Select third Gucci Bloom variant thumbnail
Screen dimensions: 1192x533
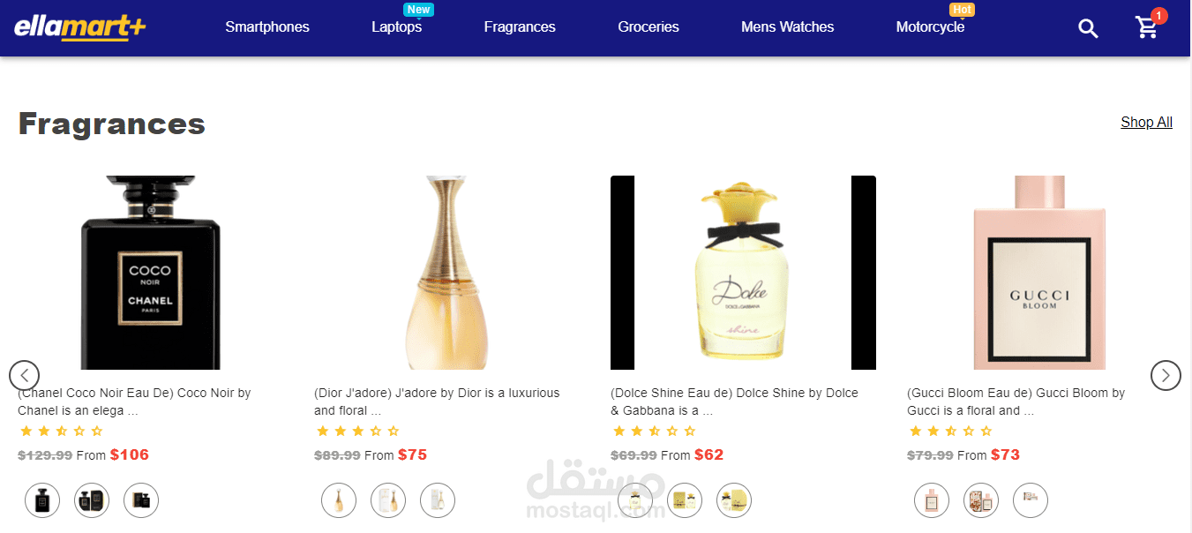click(x=1031, y=499)
